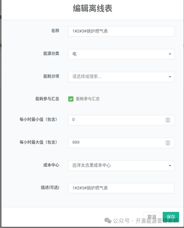The width and height of the screenshot is (184, 228).
Task: Open the 能耗分项 search dropdown
Action: click(x=121, y=77)
